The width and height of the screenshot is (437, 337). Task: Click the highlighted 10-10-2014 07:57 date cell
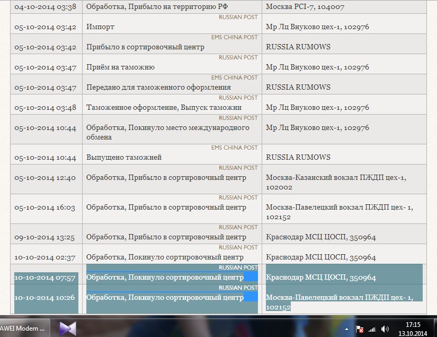pyautogui.click(x=45, y=278)
